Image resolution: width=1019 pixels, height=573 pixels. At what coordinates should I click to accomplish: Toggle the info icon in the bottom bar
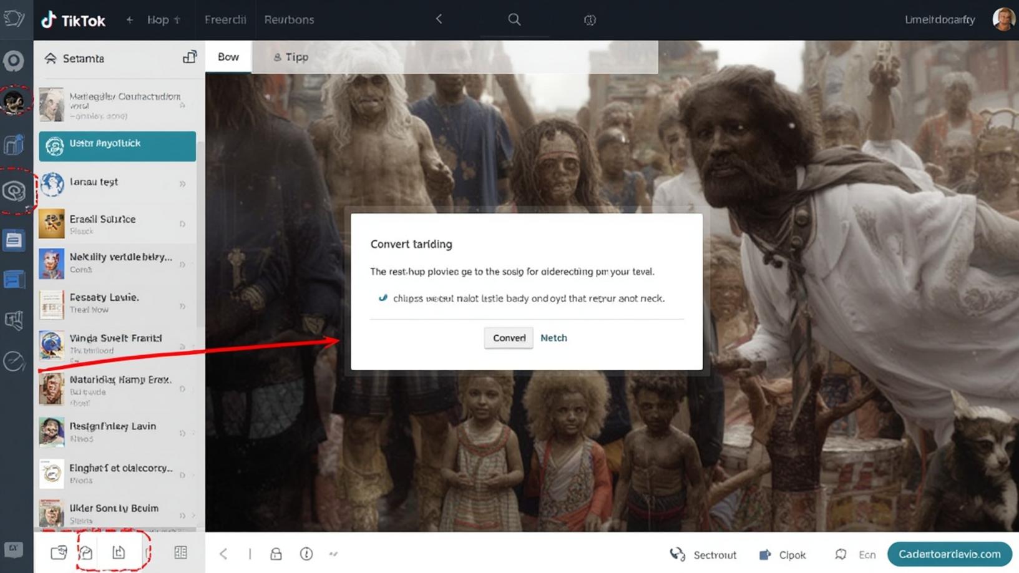[x=306, y=553]
